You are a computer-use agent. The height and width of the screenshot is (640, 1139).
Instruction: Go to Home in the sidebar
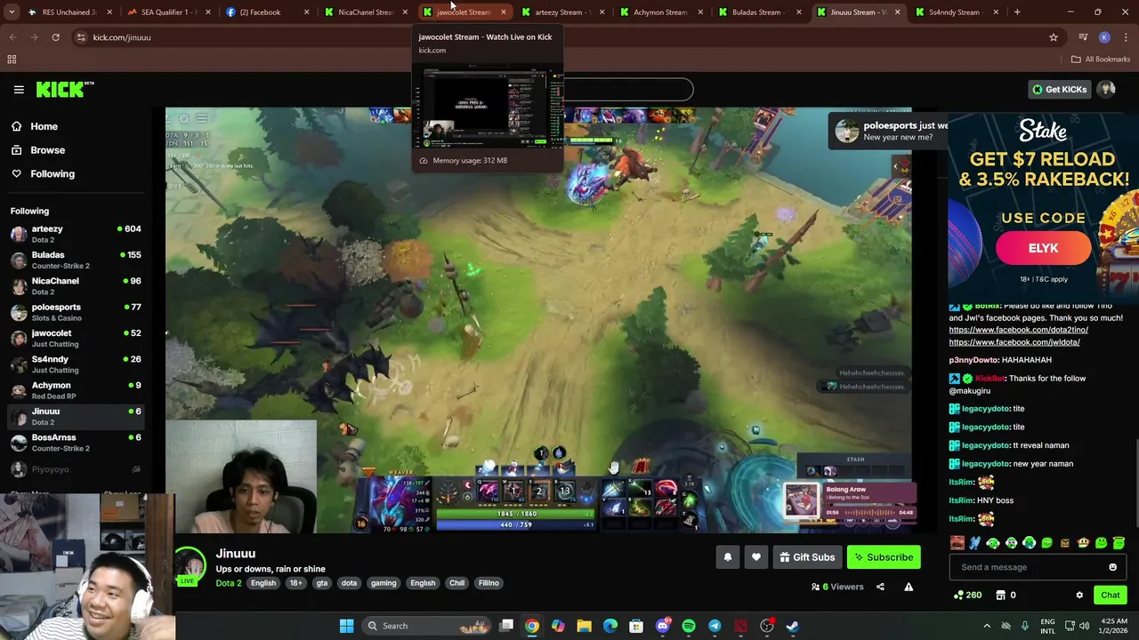[44, 126]
